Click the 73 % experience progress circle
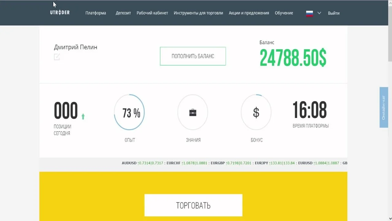Viewport: 392px width, 221px height. tap(129, 112)
